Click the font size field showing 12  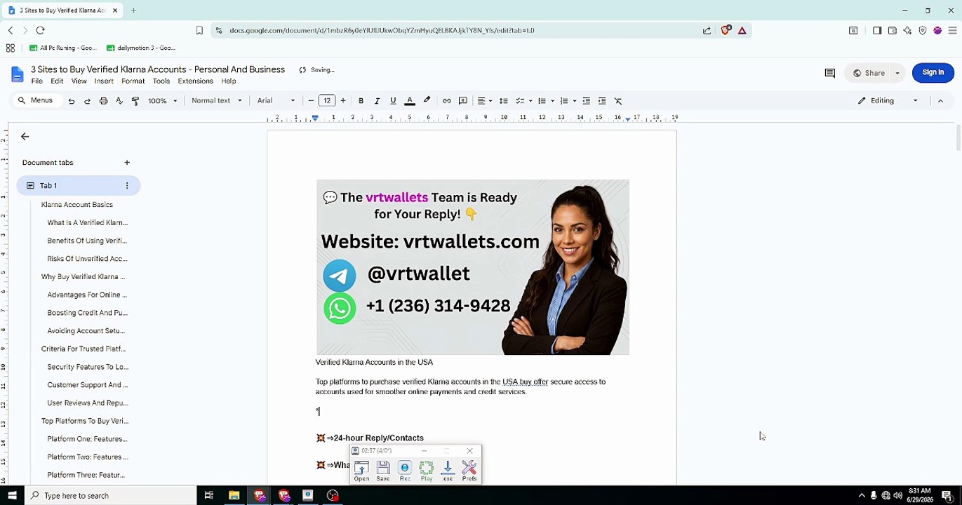327,101
